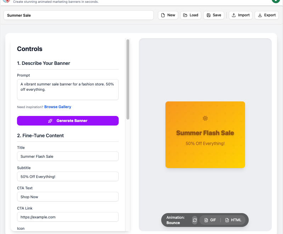Click into the CTA Text field
Image resolution: width=283 pixels, height=234 pixels.
(x=68, y=197)
